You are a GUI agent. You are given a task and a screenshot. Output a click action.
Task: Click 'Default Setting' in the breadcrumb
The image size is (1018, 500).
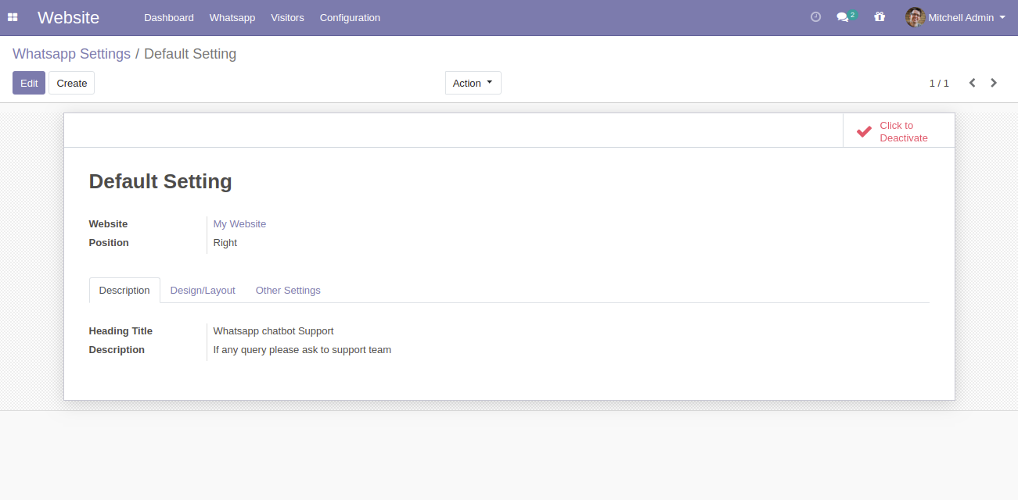tap(190, 54)
